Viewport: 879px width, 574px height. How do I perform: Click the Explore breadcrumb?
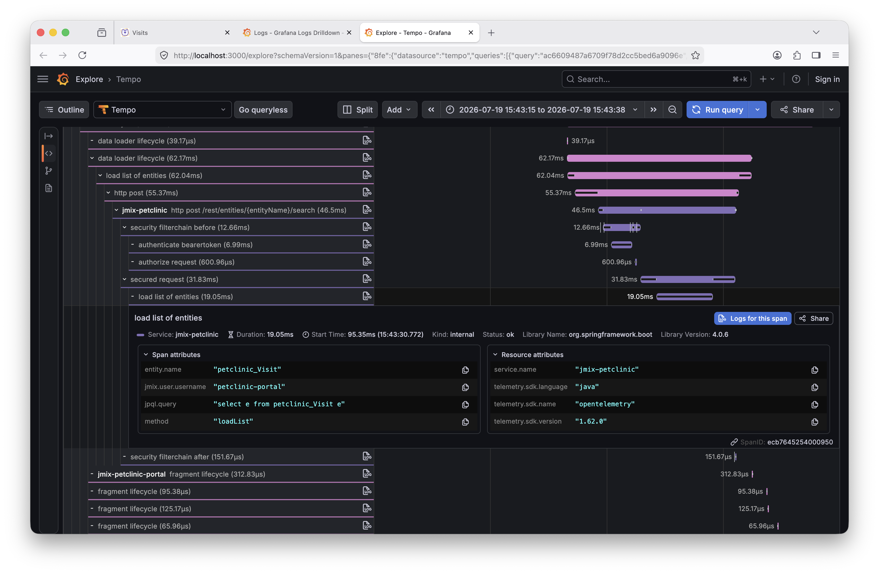tap(89, 79)
